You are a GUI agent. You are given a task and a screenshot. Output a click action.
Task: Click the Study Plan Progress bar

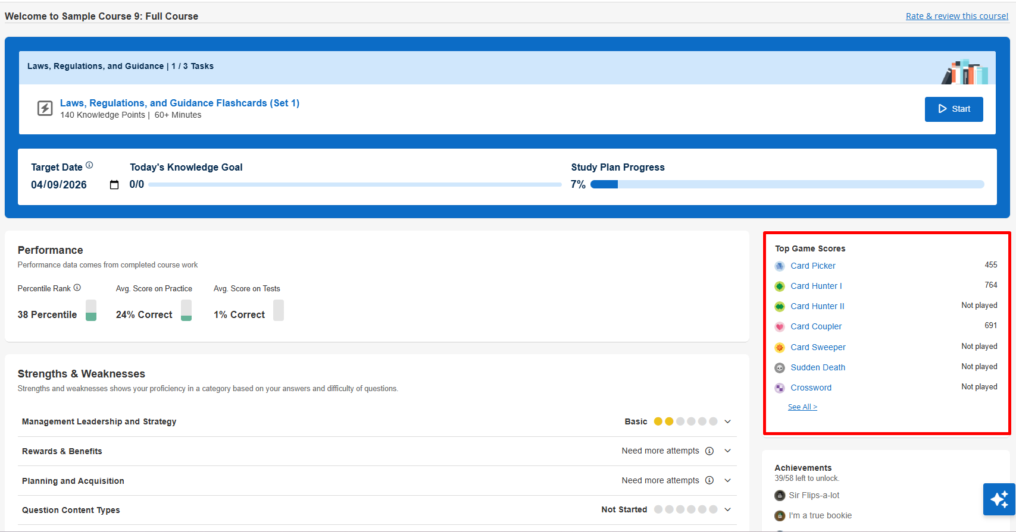787,184
